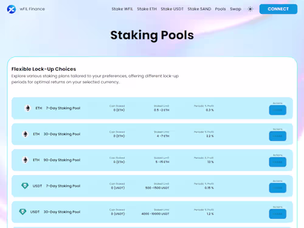This screenshot has width=304, height=228.
Task: Click the Ethereum icon in 90-Day ETH pool
Action: pos(26,160)
